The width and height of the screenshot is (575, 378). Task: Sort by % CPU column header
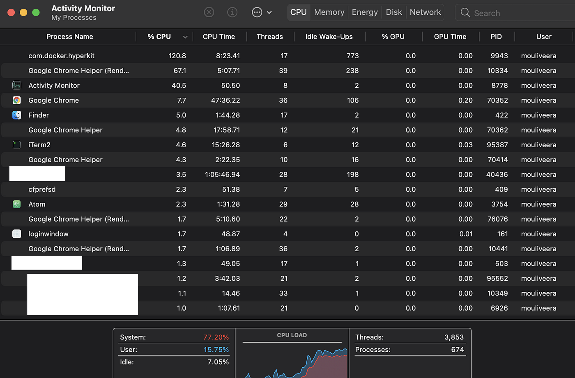click(159, 37)
